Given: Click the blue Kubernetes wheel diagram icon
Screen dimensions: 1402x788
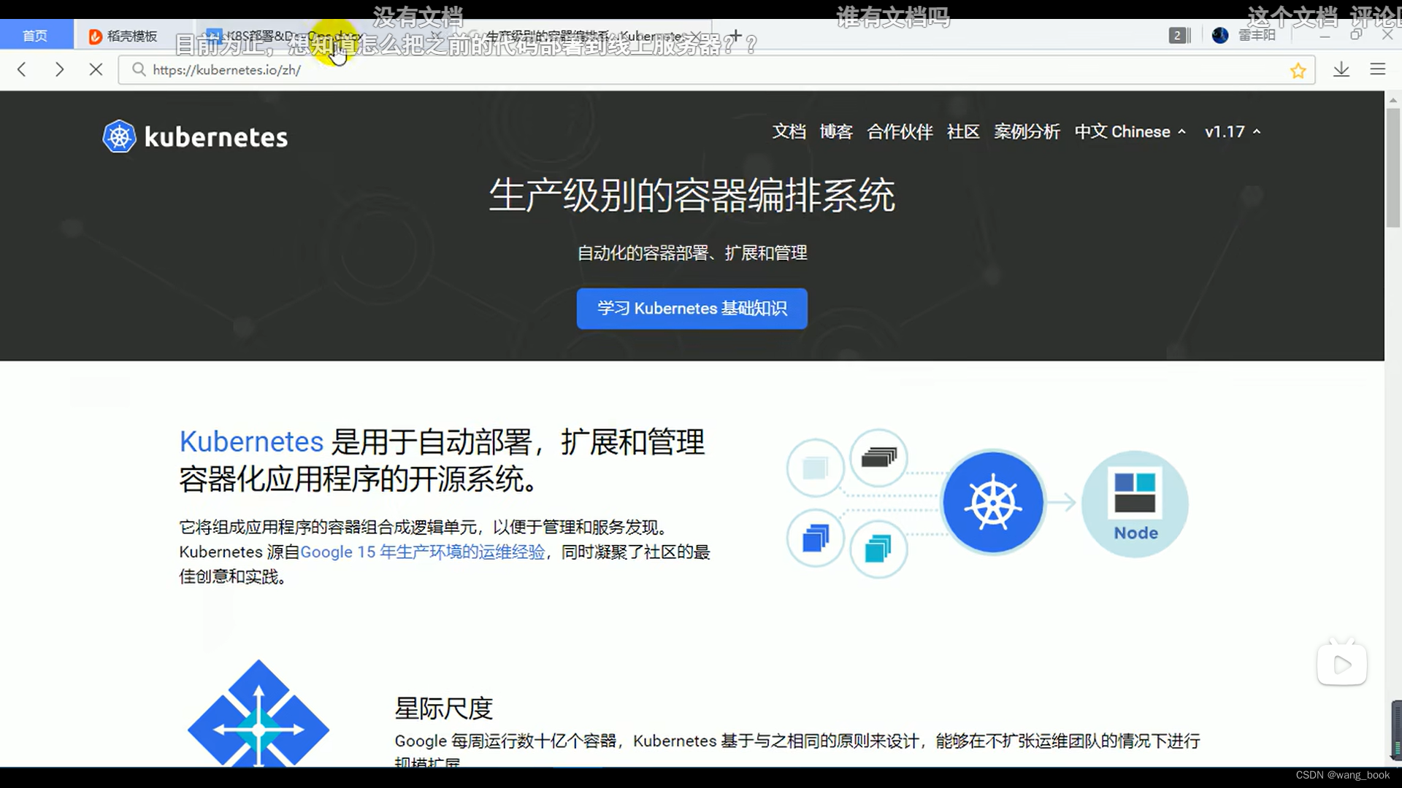Looking at the screenshot, I should [992, 503].
